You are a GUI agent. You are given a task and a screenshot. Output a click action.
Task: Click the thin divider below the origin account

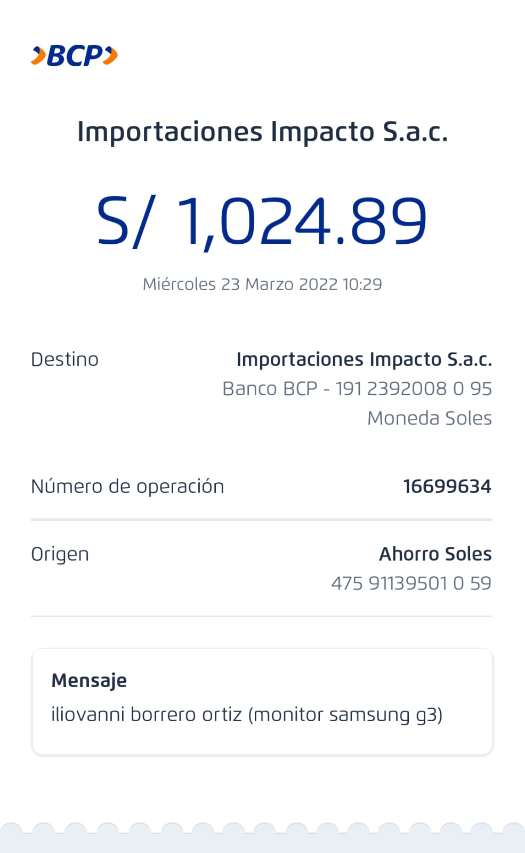click(261, 616)
